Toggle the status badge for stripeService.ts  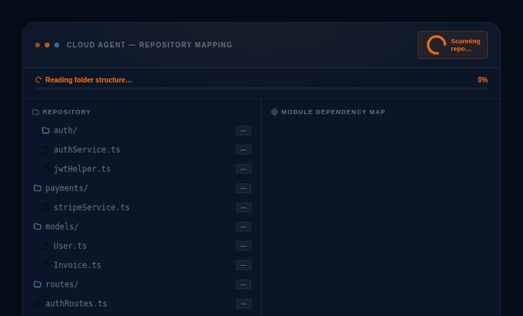click(x=243, y=208)
